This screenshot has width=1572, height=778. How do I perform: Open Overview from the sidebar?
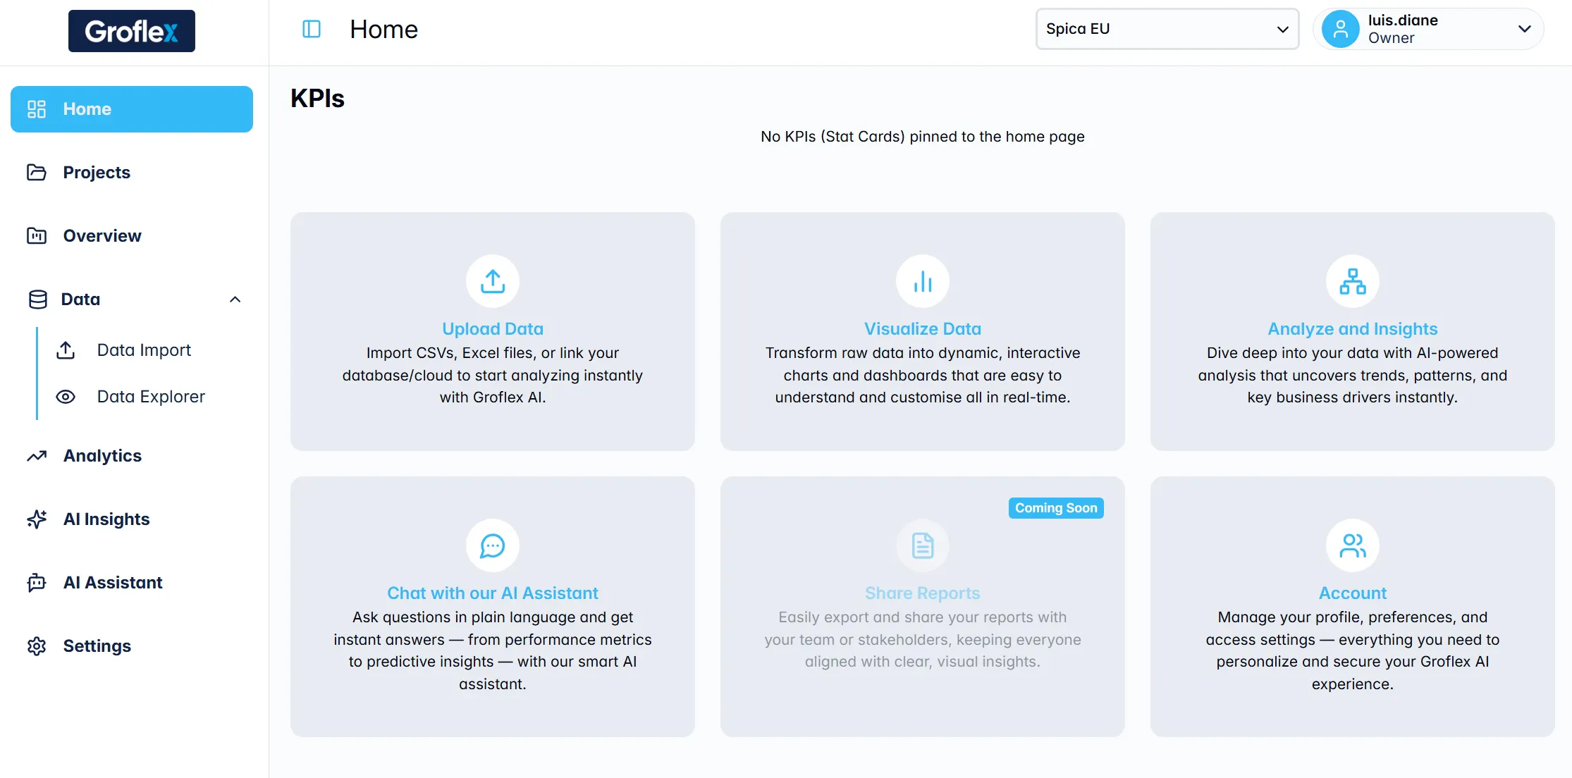[132, 236]
